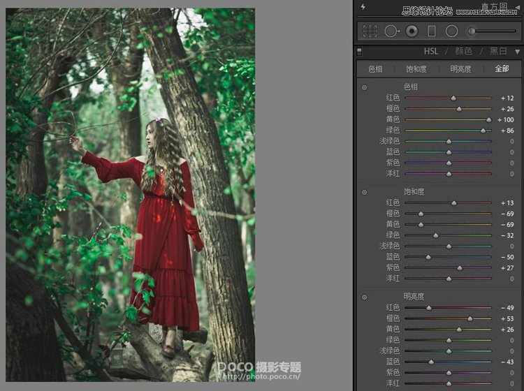Collapse the HSL panel with the triangle
Screen dimensions: 524x391
[x=517, y=52]
